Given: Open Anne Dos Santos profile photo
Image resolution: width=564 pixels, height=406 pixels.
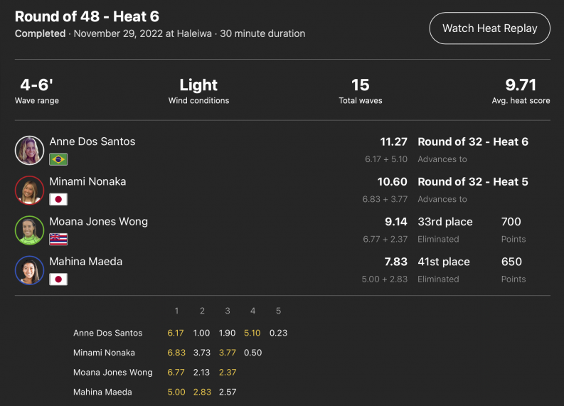Looking at the screenshot, I should (x=29, y=150).
